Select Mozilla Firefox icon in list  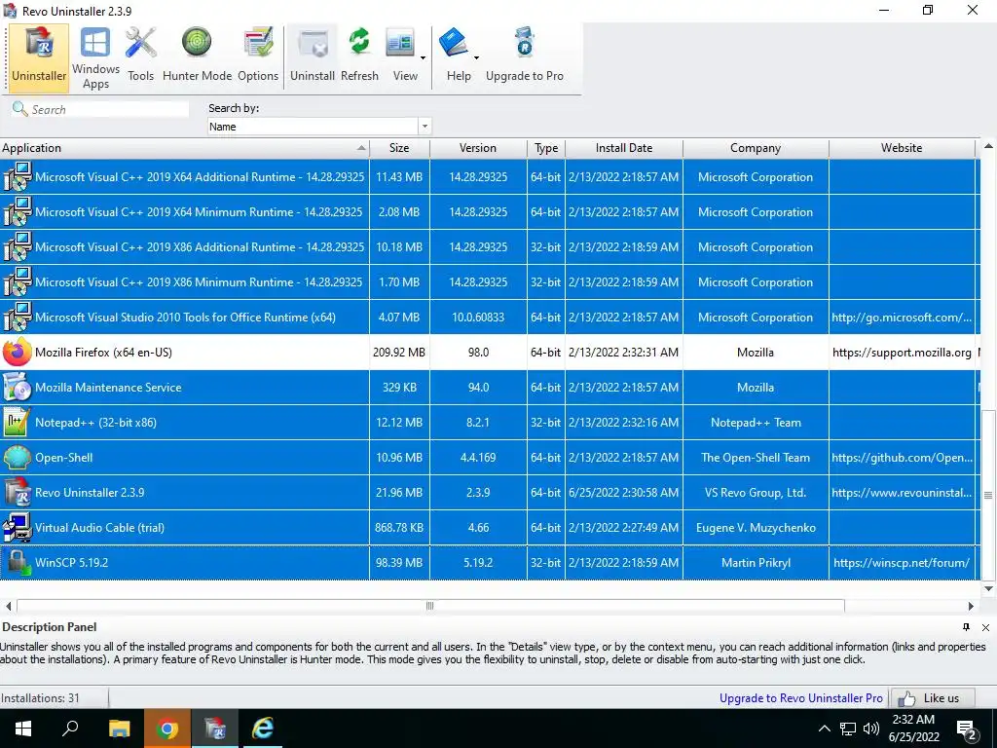pyautogui.click(x=18, y=353)
